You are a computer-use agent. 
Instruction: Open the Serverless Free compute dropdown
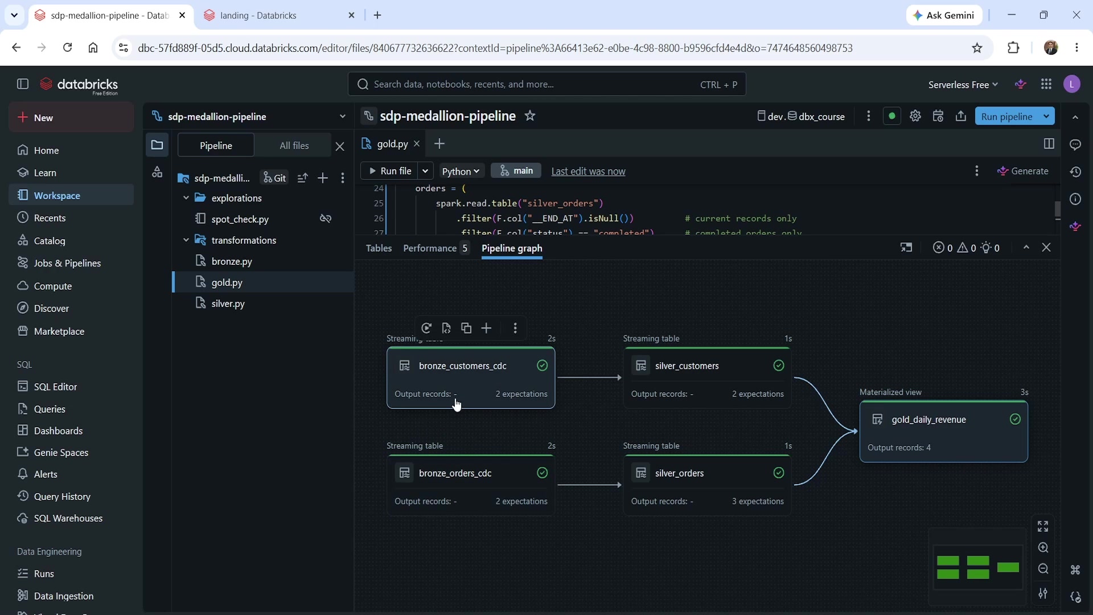[x=963, y=84]
